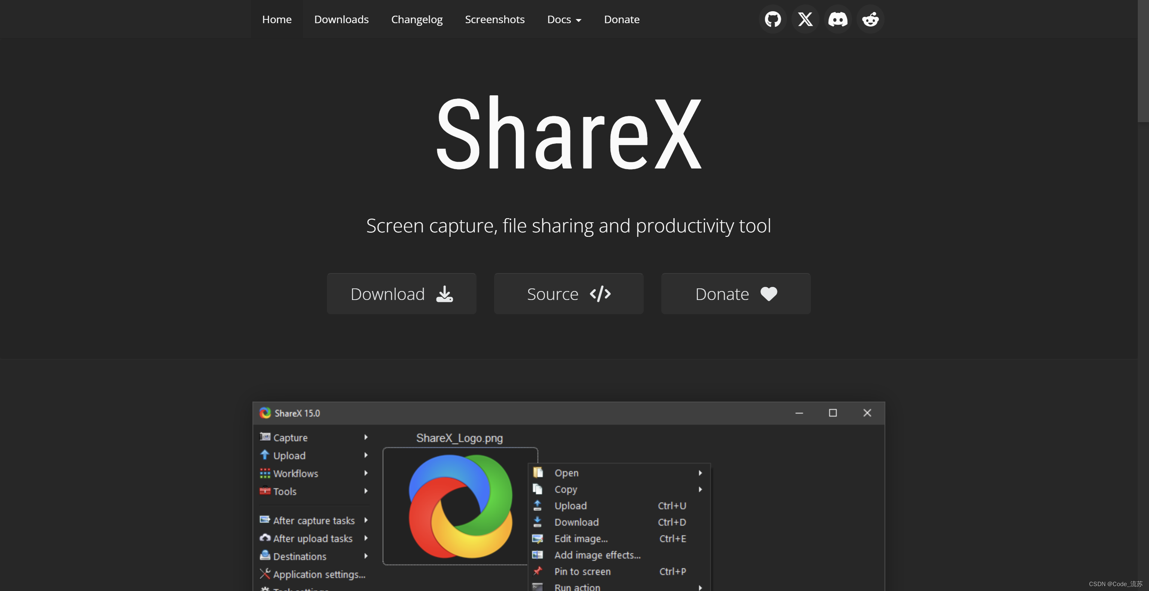
Task: Expand the Docs dropdown in navbar
Action: click(x=564, y=19)
